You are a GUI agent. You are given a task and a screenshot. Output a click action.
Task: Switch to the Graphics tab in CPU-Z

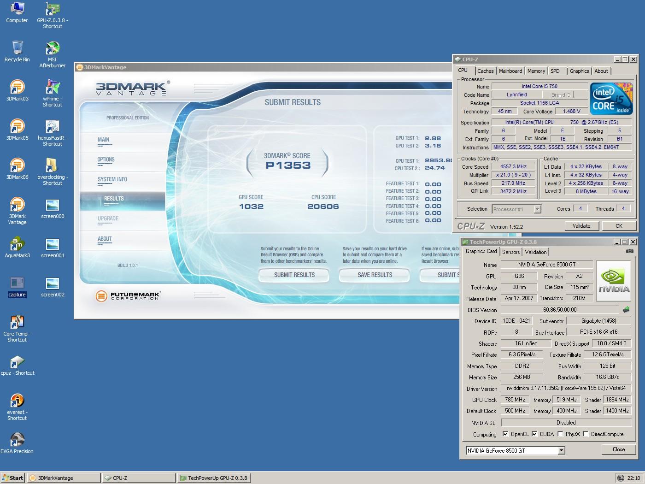point(579,71)
